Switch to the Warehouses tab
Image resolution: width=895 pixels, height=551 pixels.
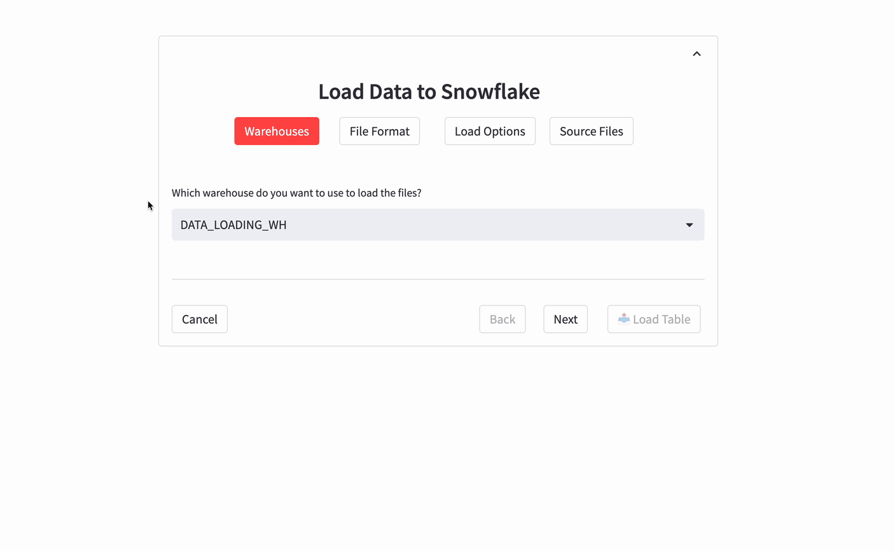pos(277,131)
